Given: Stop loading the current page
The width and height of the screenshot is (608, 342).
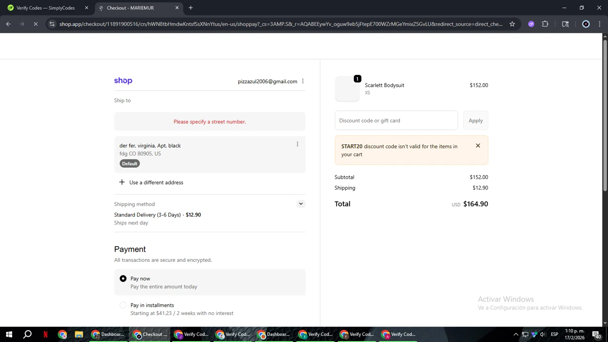Looking at the screenshot, I should [x=36, y=24].
